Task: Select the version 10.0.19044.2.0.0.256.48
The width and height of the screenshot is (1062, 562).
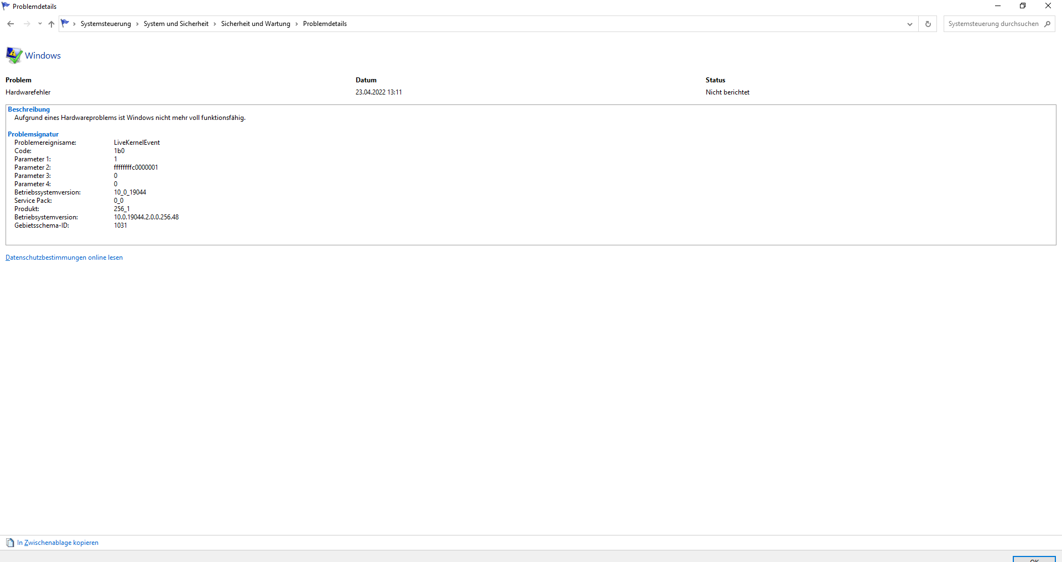Action: click(146, 217)
